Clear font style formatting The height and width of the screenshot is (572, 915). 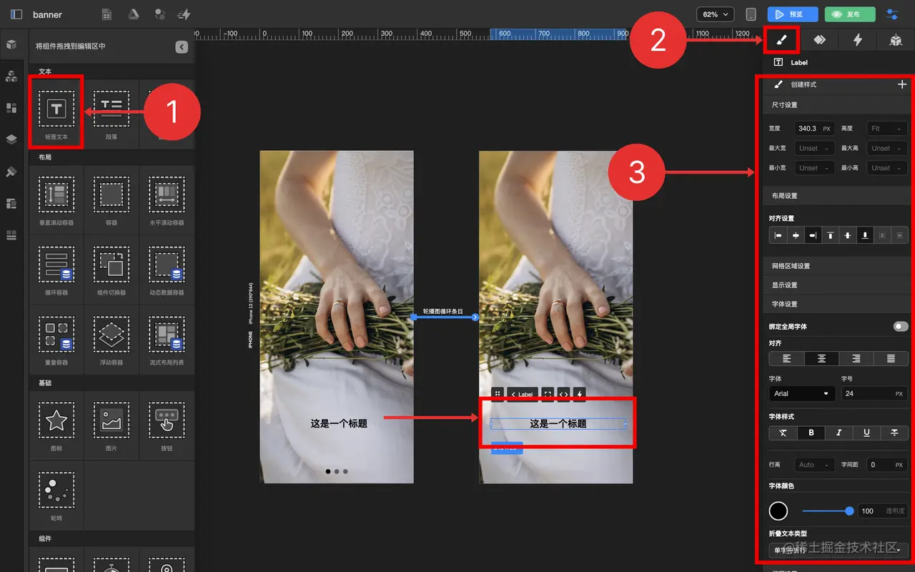pyautogui.click(x=783, y=433)
